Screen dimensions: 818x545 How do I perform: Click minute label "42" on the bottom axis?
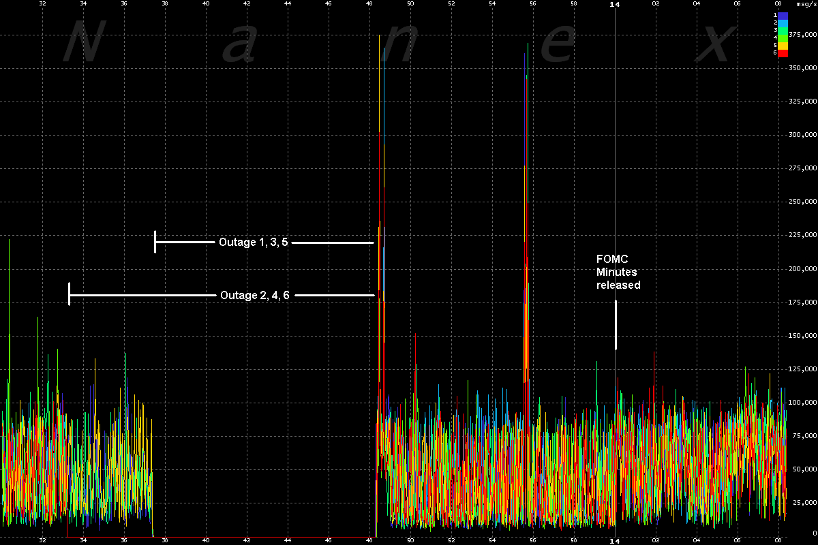pyautogui.click(x=247, y=541)
